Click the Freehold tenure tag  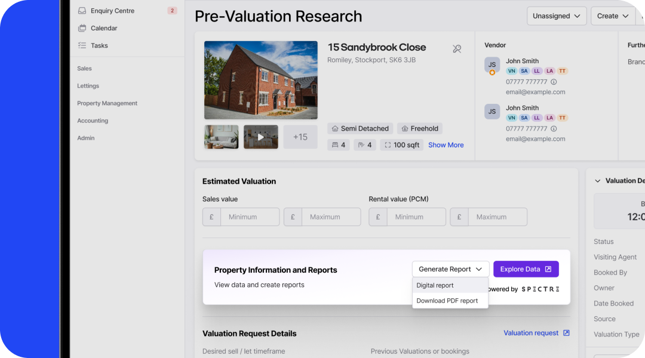pos(420,128)
